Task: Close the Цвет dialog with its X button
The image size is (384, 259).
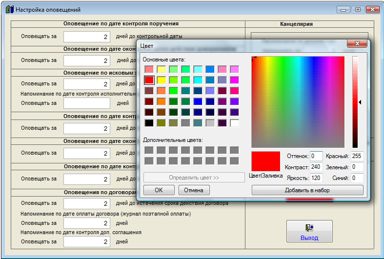Action: (357, 44)
